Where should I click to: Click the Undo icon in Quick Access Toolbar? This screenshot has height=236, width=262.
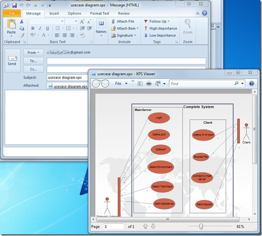click(x=21, y=5)
